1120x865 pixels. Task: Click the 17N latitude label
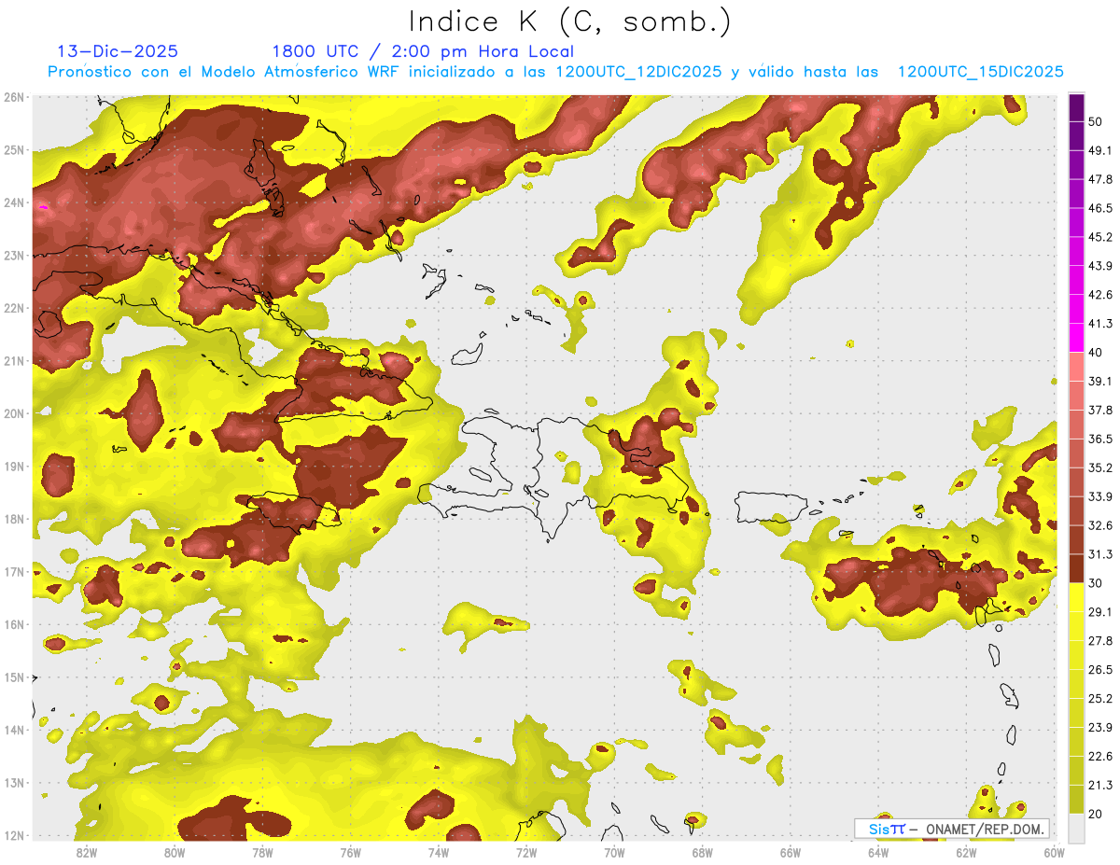[14, 572]
